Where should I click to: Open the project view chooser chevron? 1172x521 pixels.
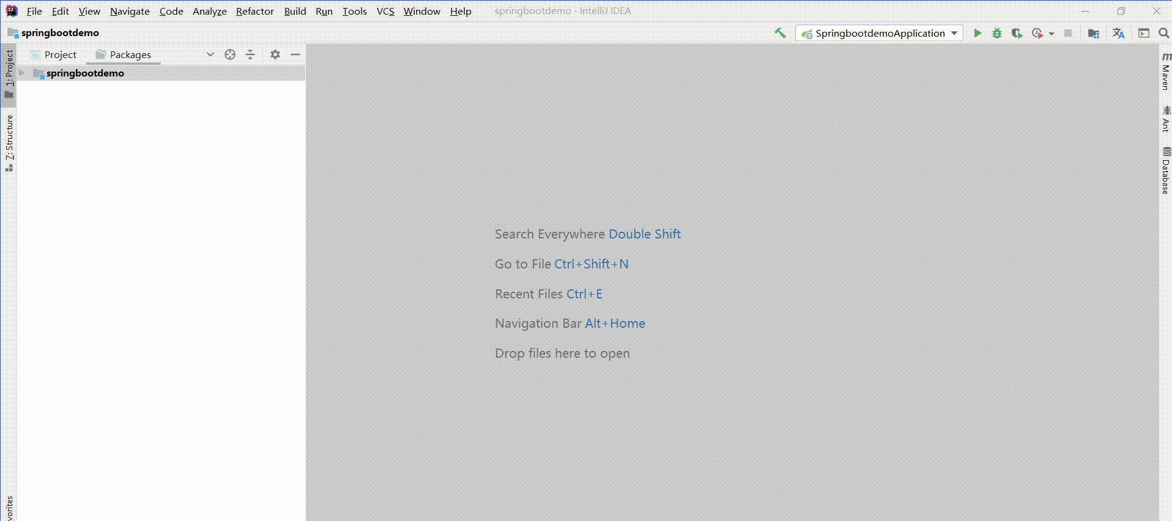[210, 54]
